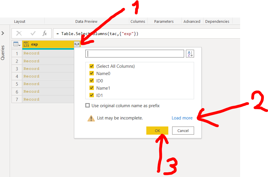Viewport: 268px width, 177px height.
Task: Click the Record cell in row 2
Action: 48,61
